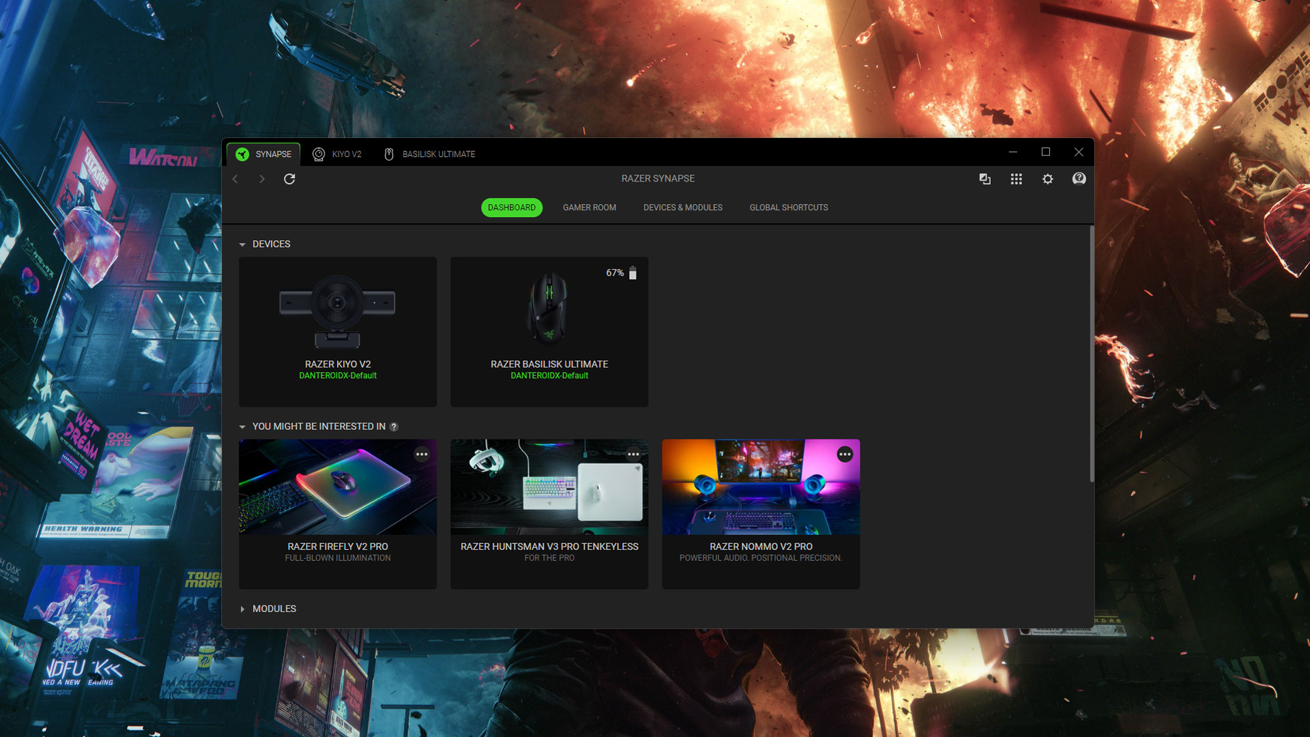Open the Razer Kiyo V2 device card
The height and width of the screenshot is (737, 1310).
(338, 332)
